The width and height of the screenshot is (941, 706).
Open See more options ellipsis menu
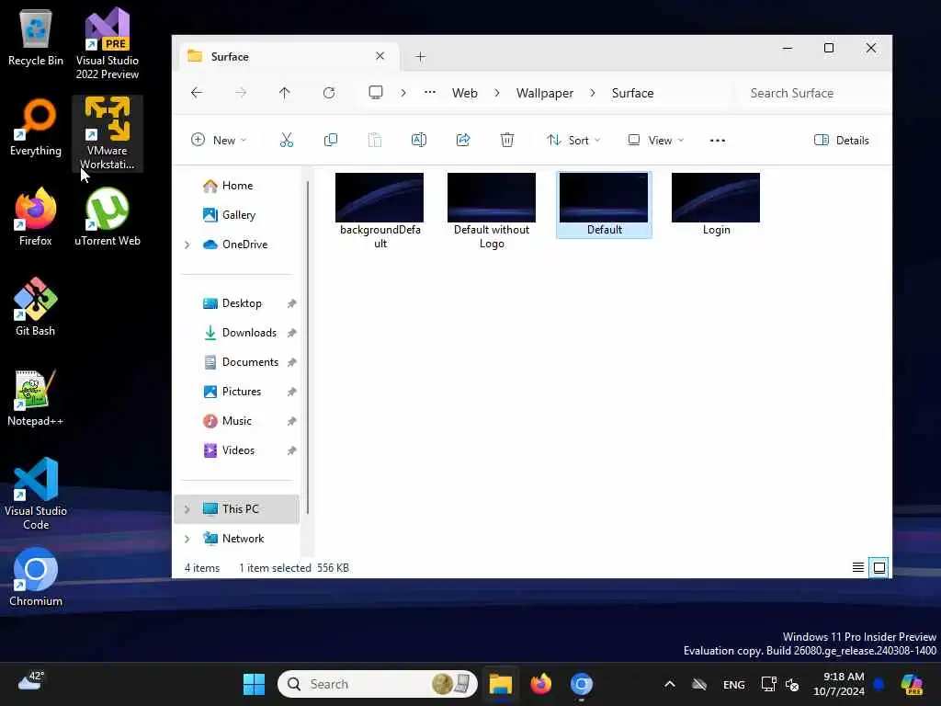pyautogui.click(x=717, y=140)
